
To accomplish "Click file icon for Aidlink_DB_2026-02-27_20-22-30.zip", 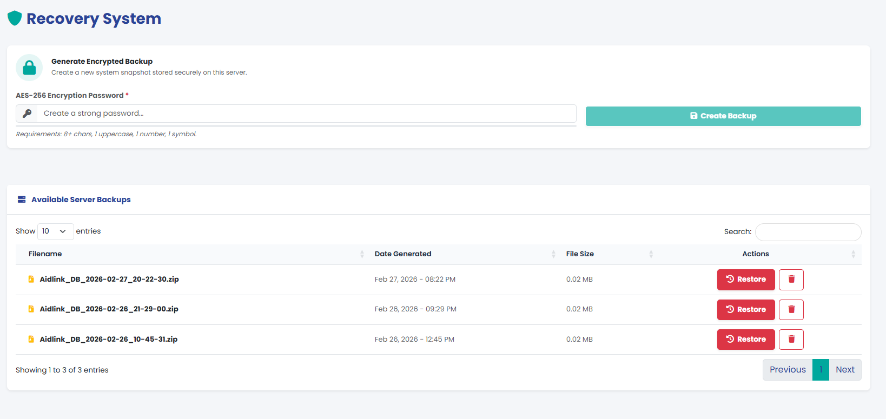I will click(31, 280).
